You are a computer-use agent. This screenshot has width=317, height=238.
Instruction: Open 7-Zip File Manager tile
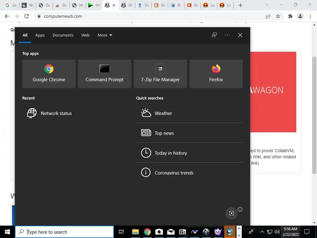point(160,74)
